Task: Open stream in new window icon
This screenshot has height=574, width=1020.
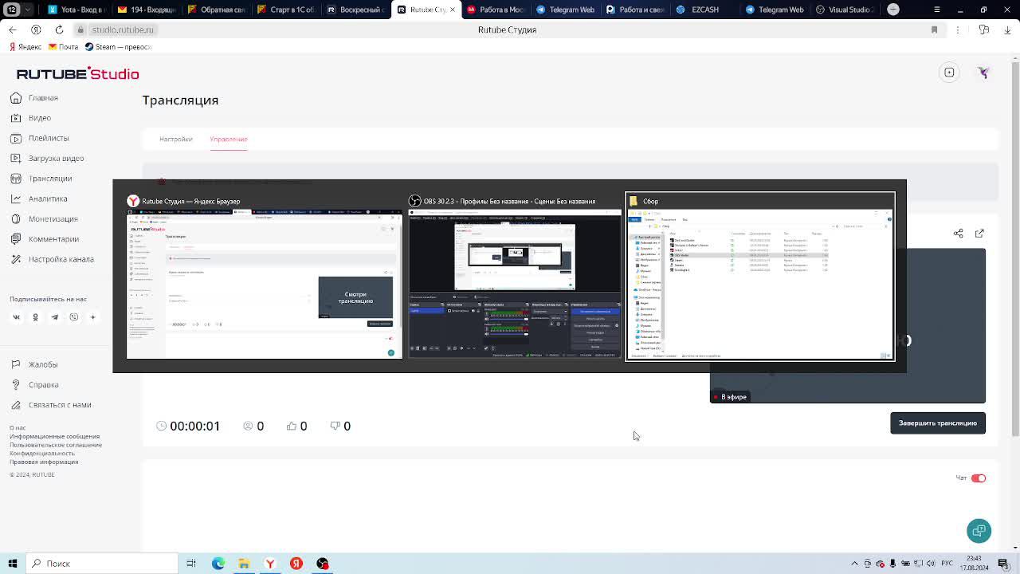Action: (979, 234)
